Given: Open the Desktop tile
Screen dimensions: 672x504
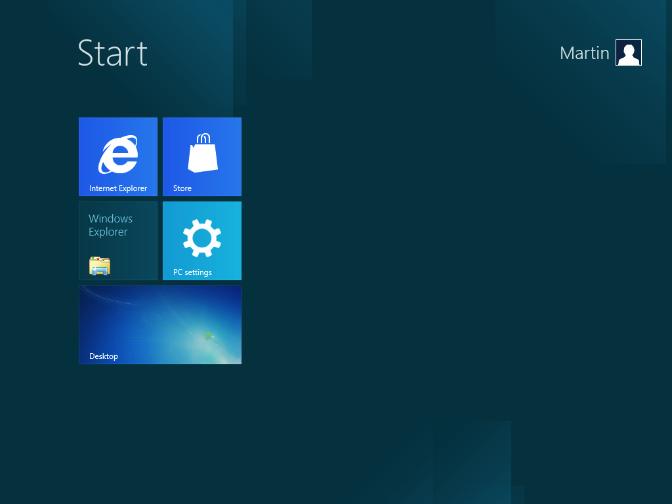Looking at the screenshot, I should [159, 324].
